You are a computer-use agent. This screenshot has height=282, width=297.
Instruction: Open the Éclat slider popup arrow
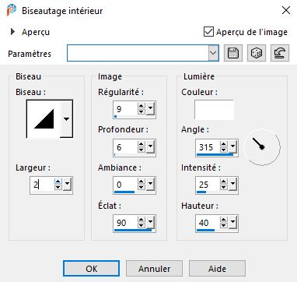point(151,223)
